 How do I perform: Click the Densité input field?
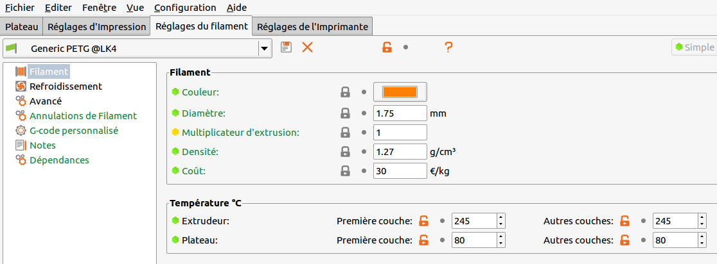pyautogui.click(x=400, y=152)
